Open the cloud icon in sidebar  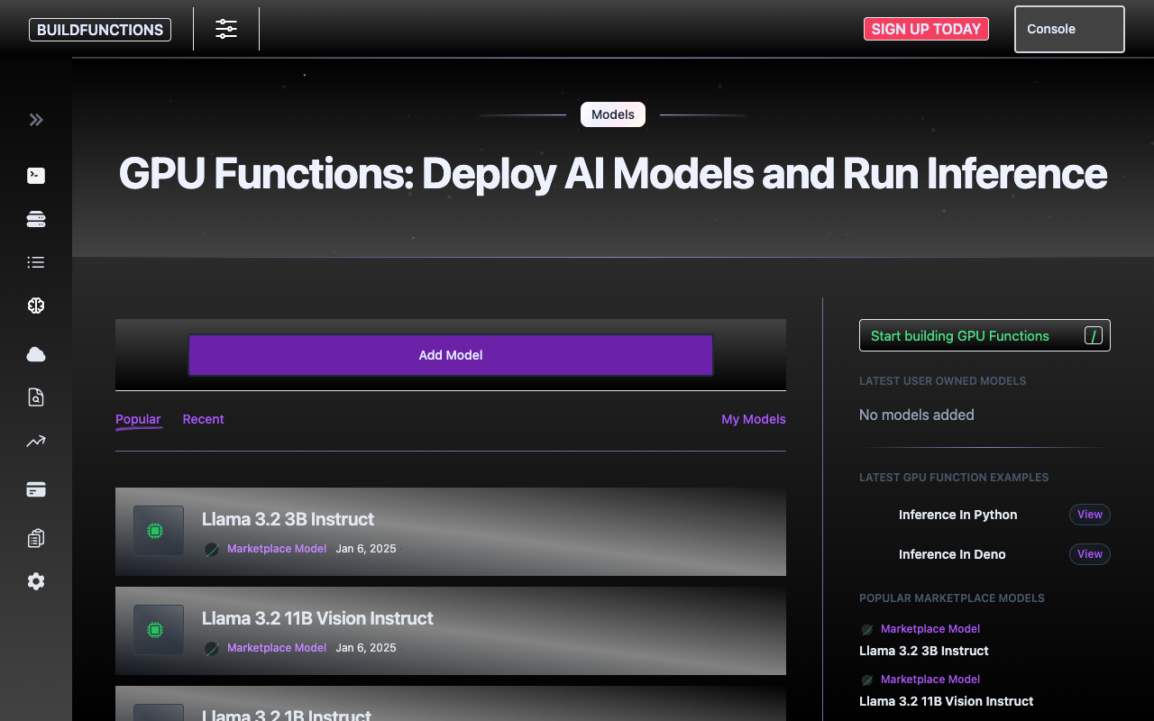[x=36, y=355]
